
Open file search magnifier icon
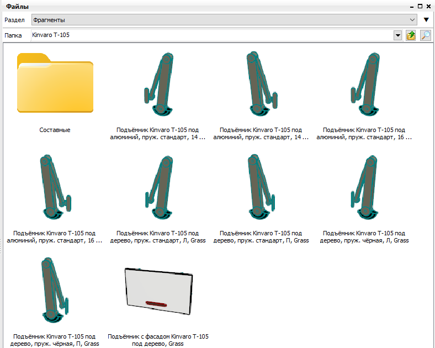coord(426,35)
